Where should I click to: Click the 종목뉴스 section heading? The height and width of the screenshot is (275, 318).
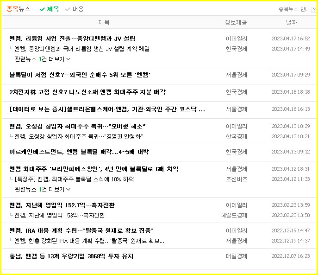pos(19,9)
